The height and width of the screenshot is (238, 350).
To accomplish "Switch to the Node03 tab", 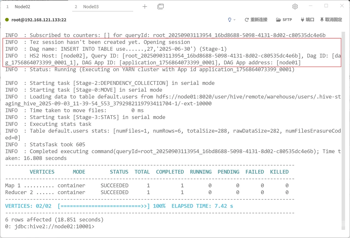I will [91, 7].
